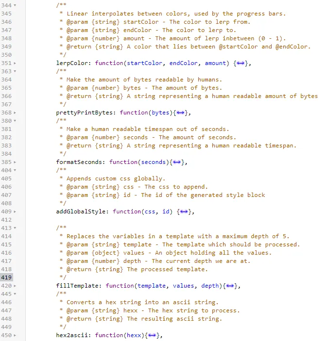Collapse the comment block at line 344

15,5
